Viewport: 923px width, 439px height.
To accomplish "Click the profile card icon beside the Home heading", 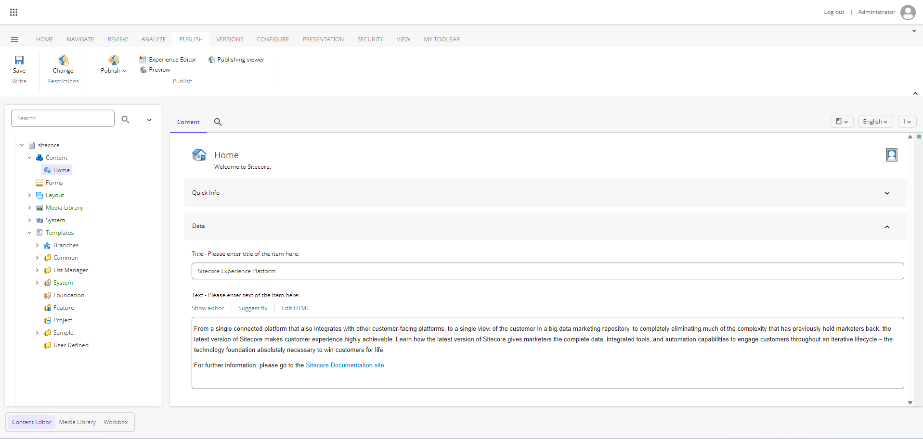I will pyautogui.click(x=892, y=155).
